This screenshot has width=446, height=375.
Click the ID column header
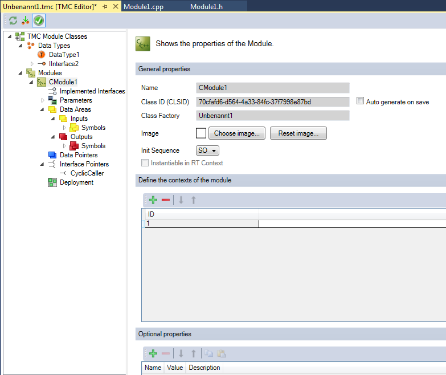(x=202, y=214)
